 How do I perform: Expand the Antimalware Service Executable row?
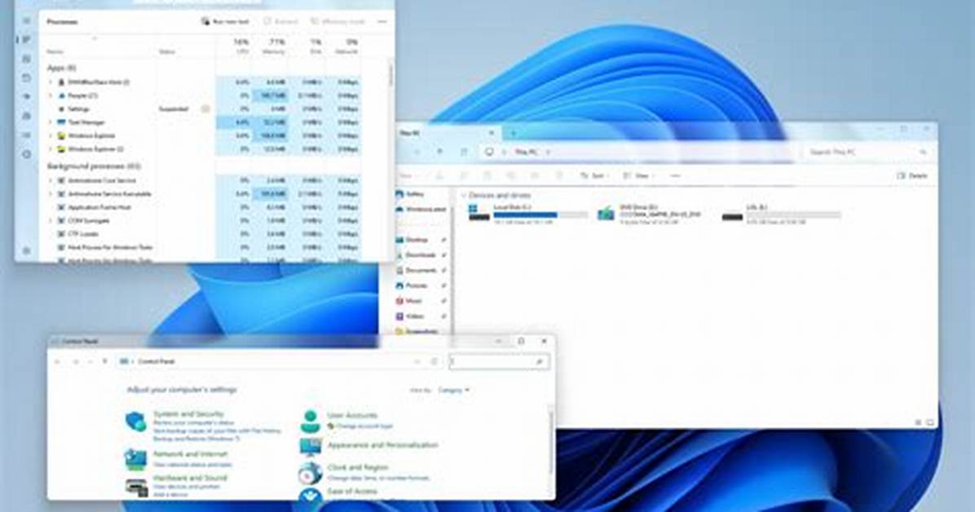tap(51, 194)
